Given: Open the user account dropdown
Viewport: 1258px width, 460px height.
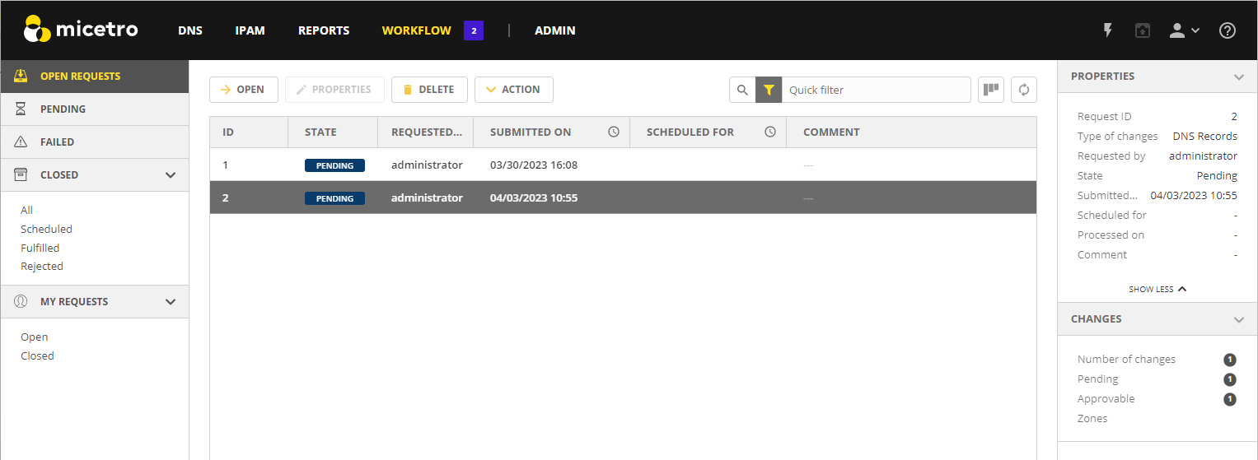Looking at the screenshot, I should 1184,30.
